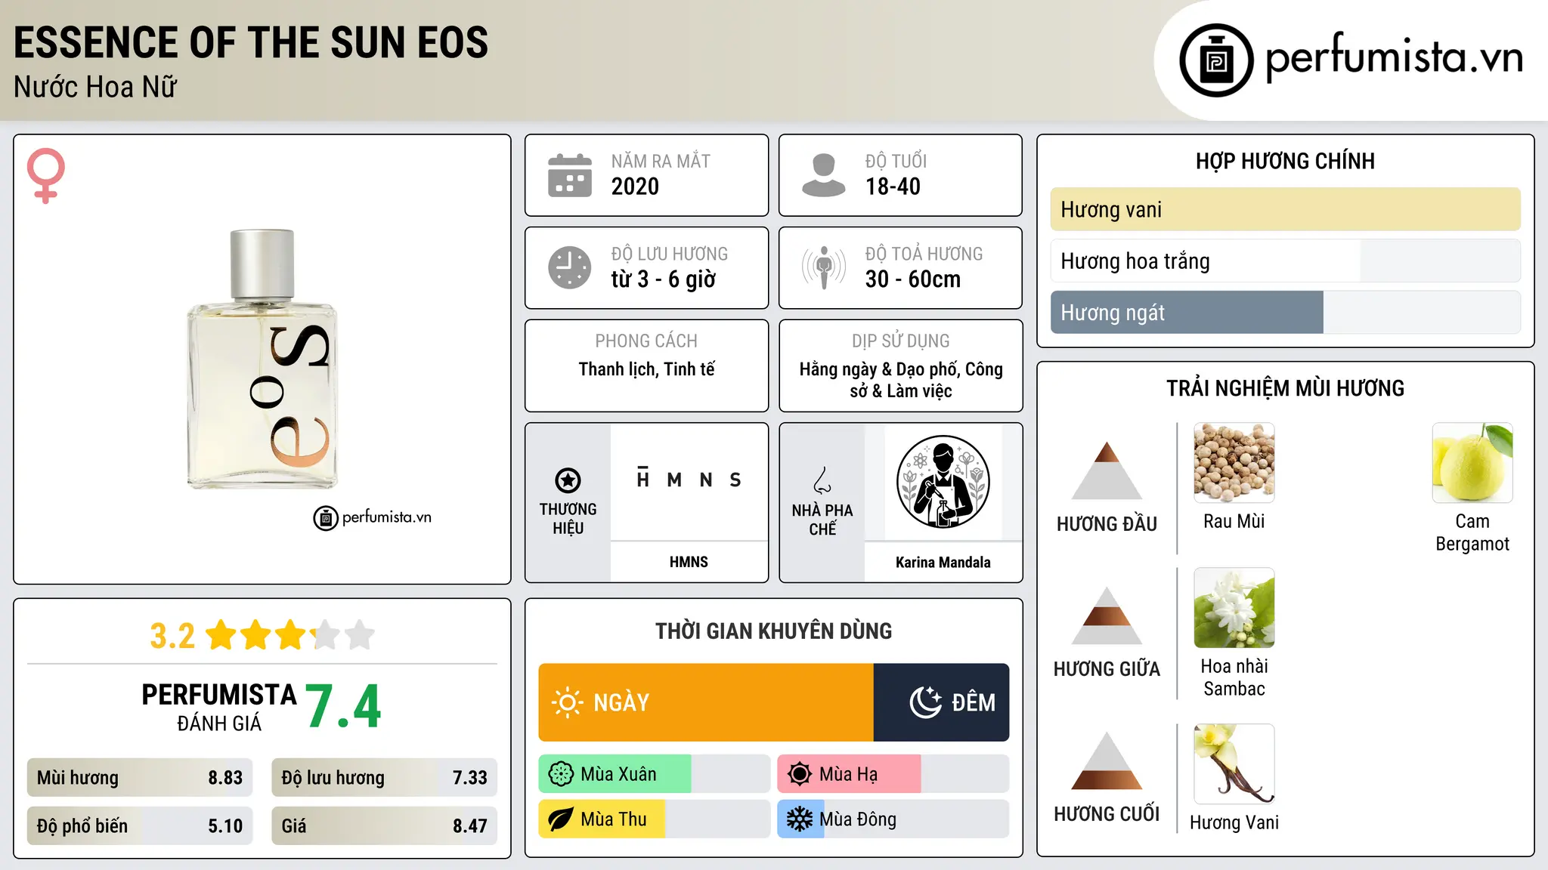The height and width of the screenshot is (870, 1548).
Task: Click the Hương Vani note label
Action: pyautogui.click(x=1234, y=822)
